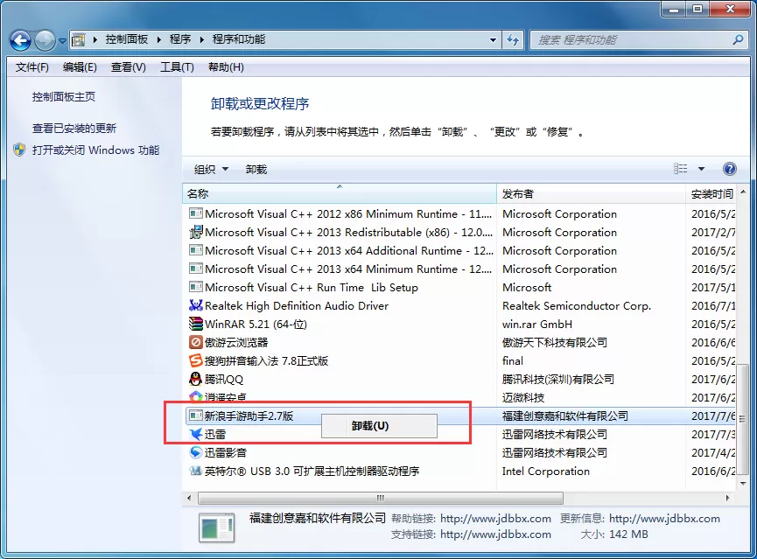Screen dimensions: 757x559
Task: Click the program thumbnail in the details pane
Action: [217, 528]
